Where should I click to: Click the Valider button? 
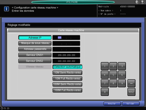point(131,104)
